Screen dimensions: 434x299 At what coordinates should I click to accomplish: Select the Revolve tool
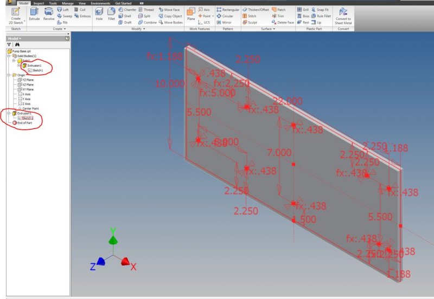49,14
